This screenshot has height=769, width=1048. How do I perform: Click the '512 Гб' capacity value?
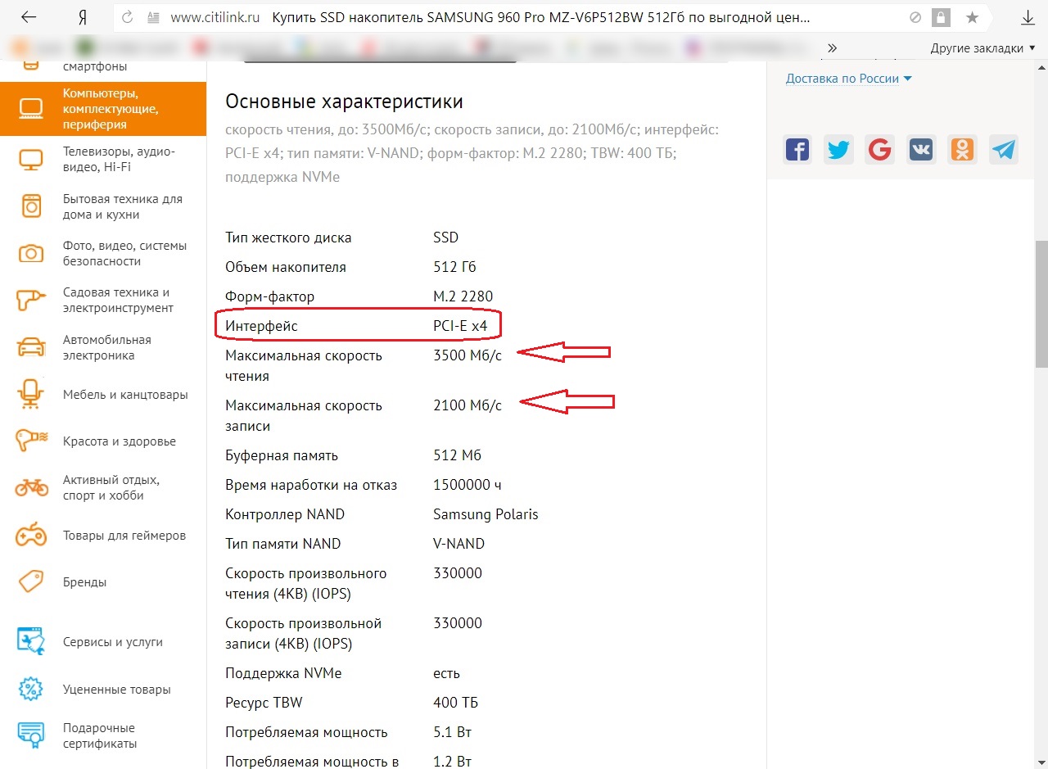[x=454, y=267]
